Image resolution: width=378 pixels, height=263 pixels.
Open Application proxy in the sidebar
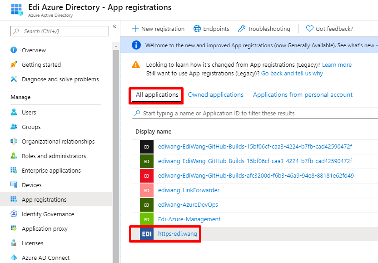pyautogui.click(x=45, y=228)
